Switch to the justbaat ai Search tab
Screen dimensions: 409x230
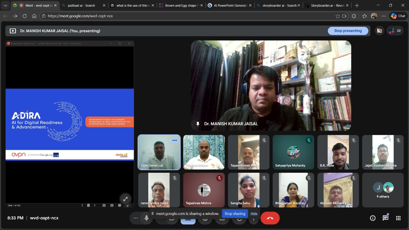[81, 5]
